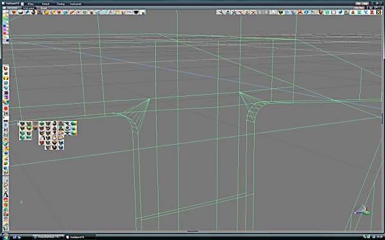Click the crossed red-blue icon in the left sidebar

click(x=6, y=93)
